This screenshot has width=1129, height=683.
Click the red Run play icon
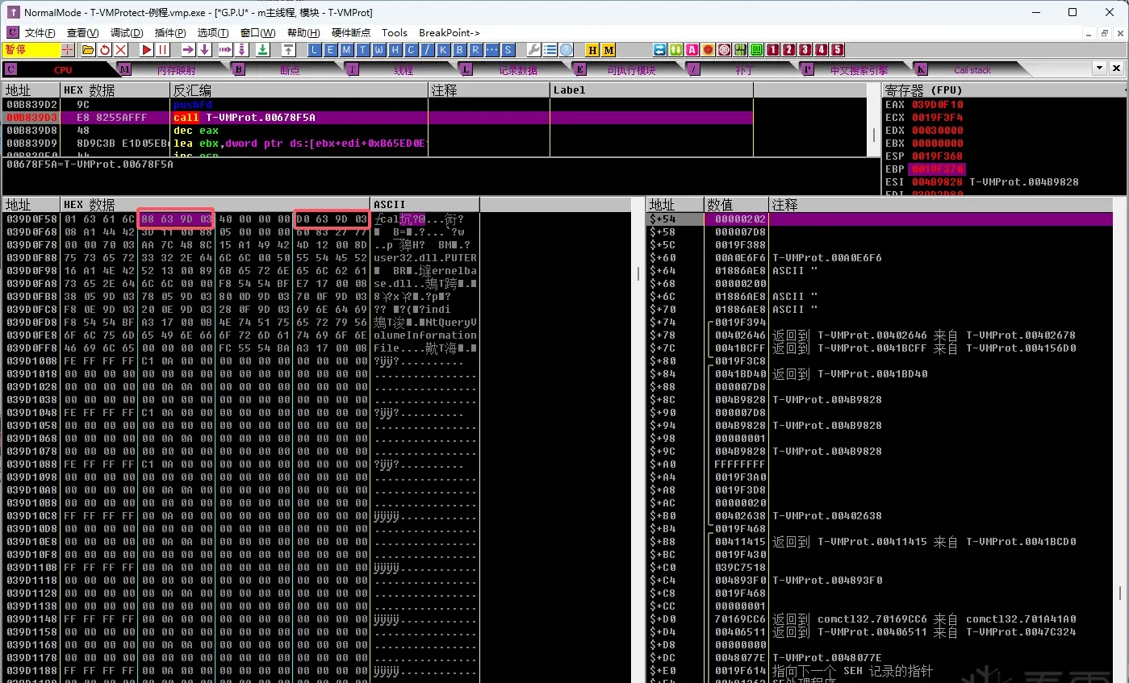click(x=147, y=50)
